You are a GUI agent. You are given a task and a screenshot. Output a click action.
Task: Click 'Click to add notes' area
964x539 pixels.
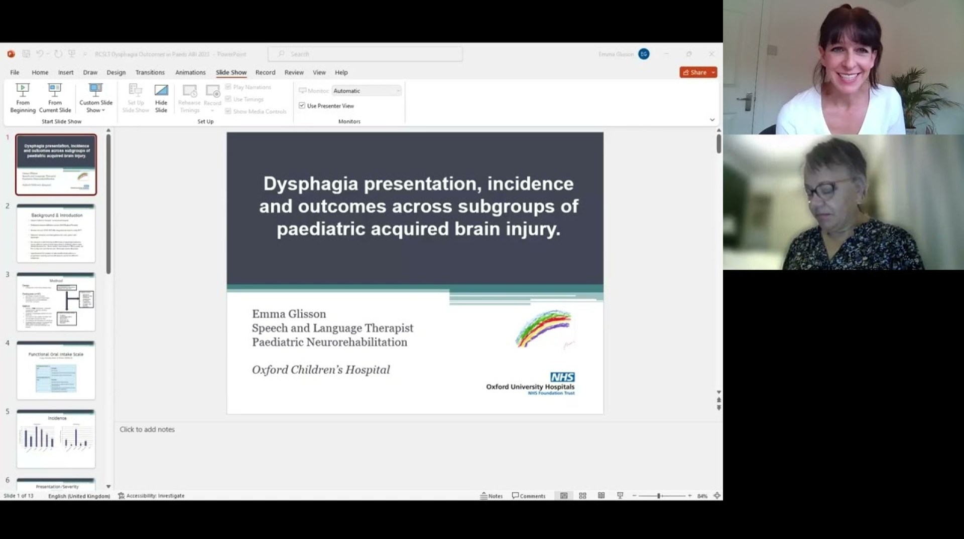147,429
